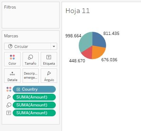This screenshot has width=141, height=131.
Task: Open the Tamaño size card
Action: (30, 59)
